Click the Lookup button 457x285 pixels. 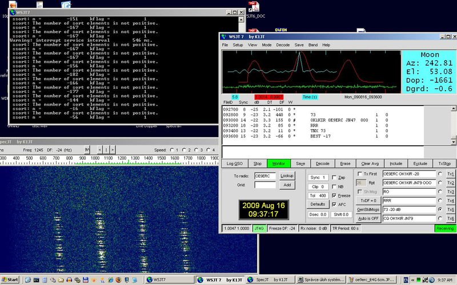pyautogui.click(x=287, y=176)
